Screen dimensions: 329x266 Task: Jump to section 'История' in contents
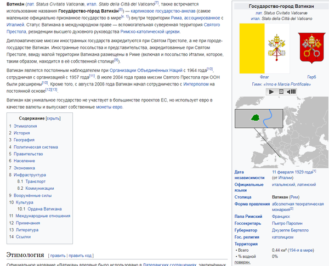[x=21, y=133]
